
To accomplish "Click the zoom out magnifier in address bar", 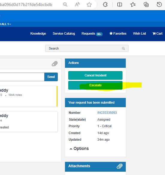I will 65,4.
